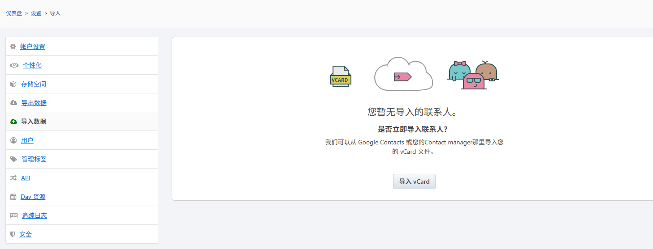
Task: Click the gear icon beside 帐户设置
Action: click(x=13, y=46)
